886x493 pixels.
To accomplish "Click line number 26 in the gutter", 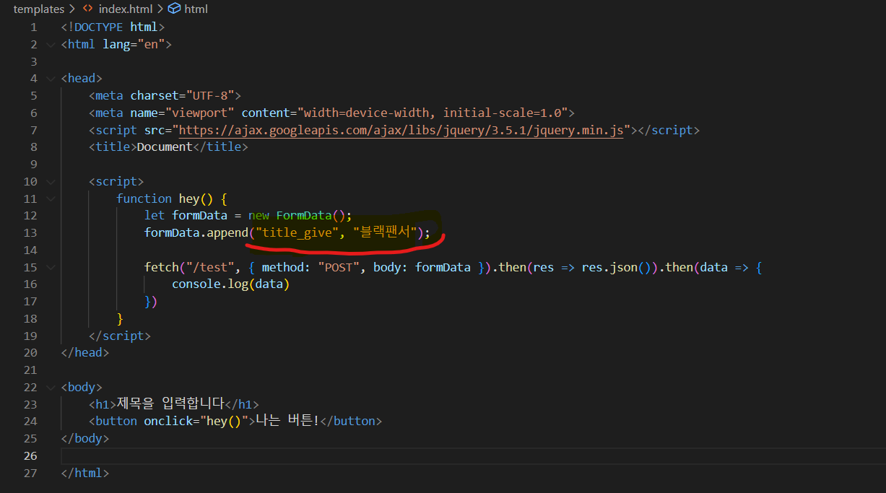I will (x=30, y=456).
